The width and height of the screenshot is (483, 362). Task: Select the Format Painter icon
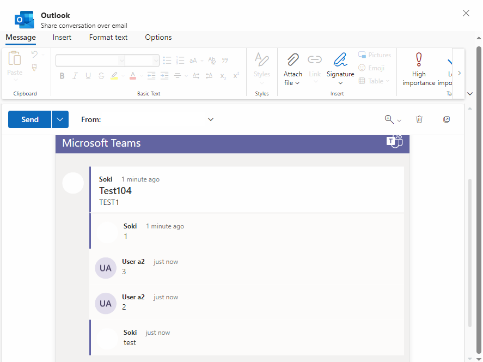pos(34,68)
